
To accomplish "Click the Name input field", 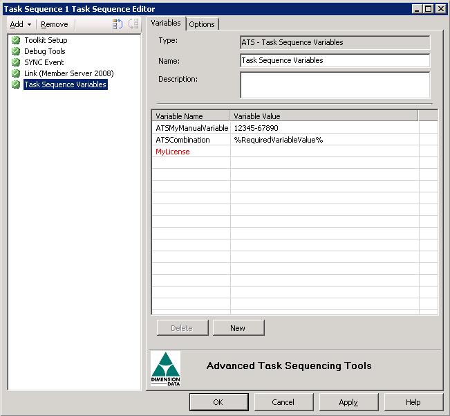I will pos(335,60).
